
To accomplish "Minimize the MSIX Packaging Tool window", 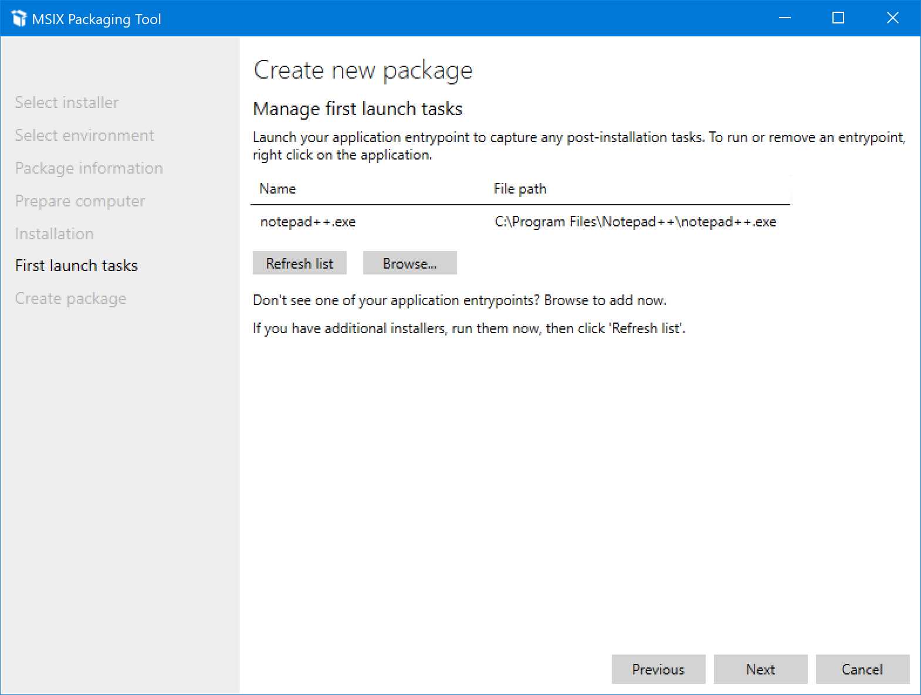I will [x=785, y=18].
